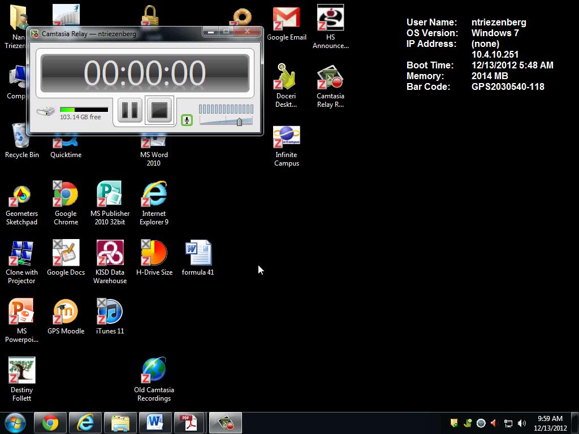Open Windows Explorer from the taskbar
This screenshot has width=579, height=434.
click(x=120, y=423)
